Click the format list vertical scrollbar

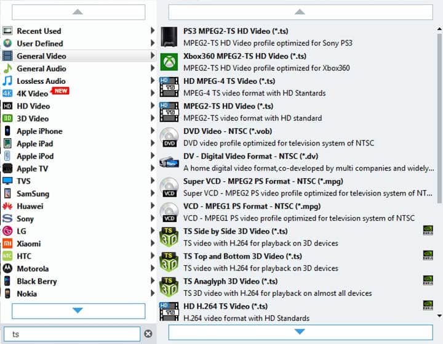tap(439, 119)
